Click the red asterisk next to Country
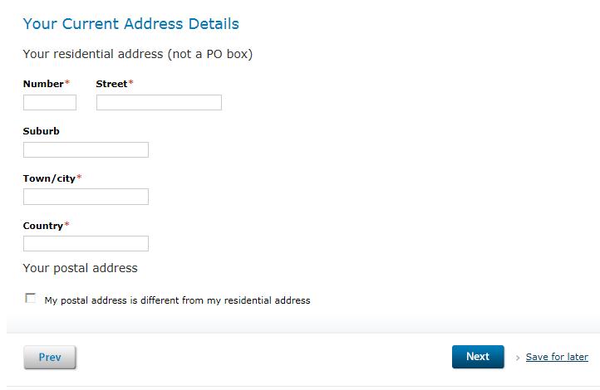 (x=67, y=225)
